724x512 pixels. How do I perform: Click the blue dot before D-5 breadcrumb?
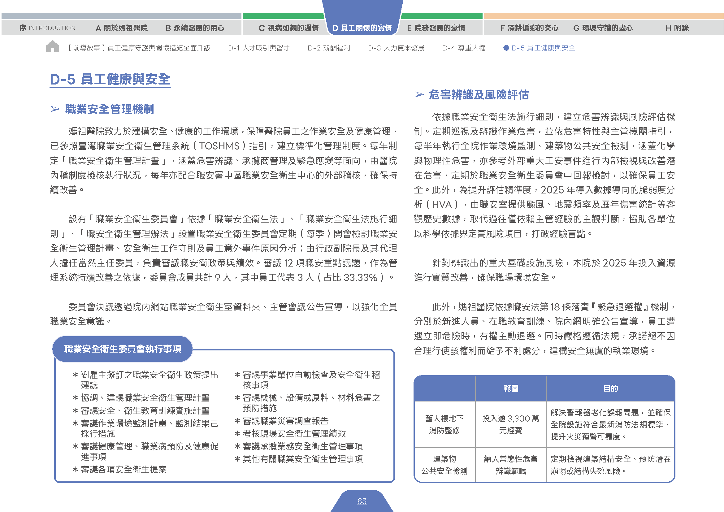click(506, 48)
